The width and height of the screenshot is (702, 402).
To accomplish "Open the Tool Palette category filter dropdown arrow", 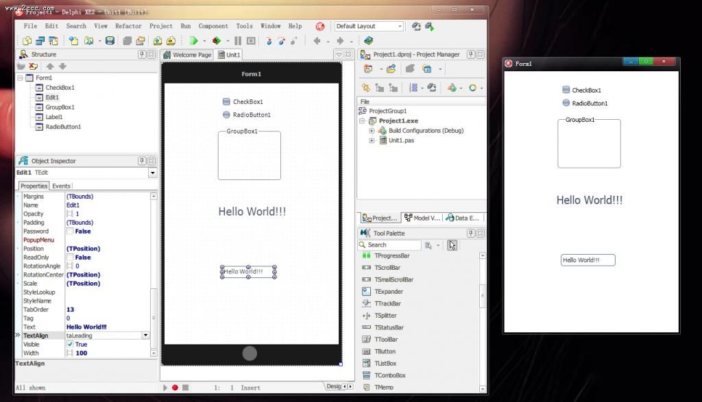I will point(438,245).
